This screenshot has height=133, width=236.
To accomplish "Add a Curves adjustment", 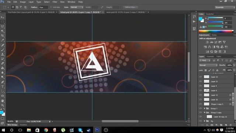I will click(216, 42).
